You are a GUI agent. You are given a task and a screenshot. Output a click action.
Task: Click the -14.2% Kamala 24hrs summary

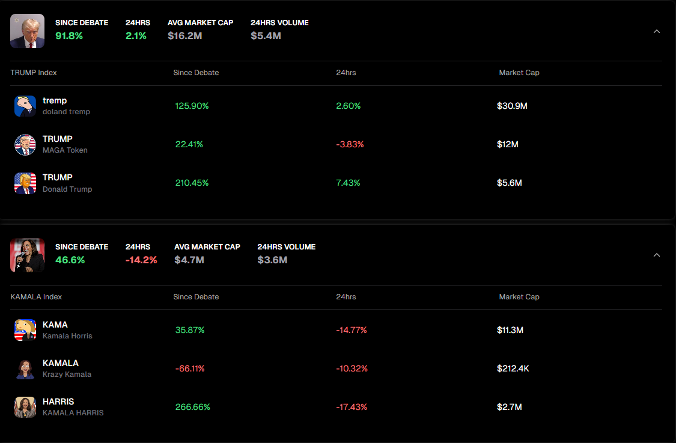[141, 260]
